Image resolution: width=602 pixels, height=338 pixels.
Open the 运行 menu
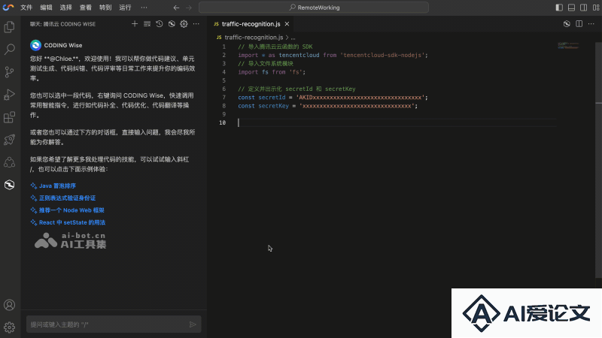pyautogui.click(x=125, y=8)
